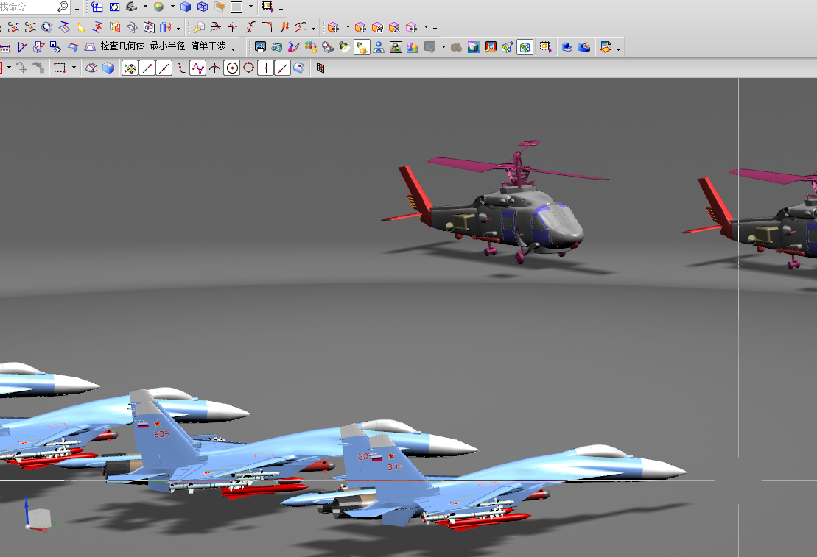Click the key and note icon

198,27
